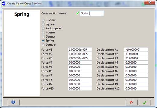
Task: Cancel the dialog with the red X icon
Action: click(x=131, y=102)
